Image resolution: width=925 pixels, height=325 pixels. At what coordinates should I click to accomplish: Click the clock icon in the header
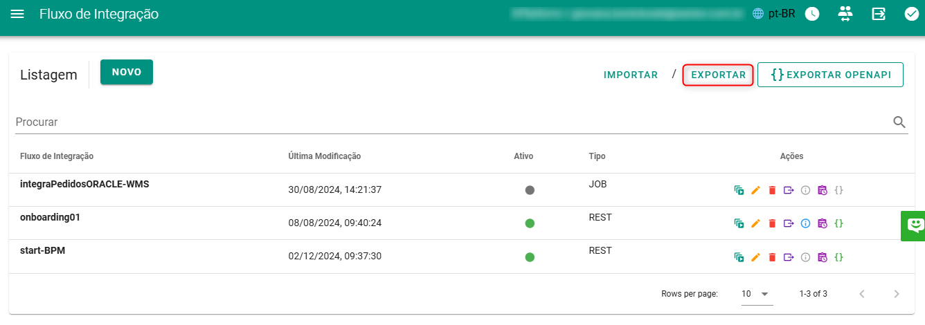[812, 14]
